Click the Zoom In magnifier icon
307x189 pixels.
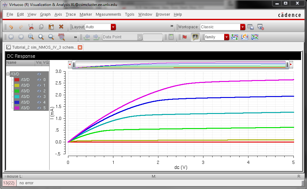pyautogui.click(x=41, y=37)
